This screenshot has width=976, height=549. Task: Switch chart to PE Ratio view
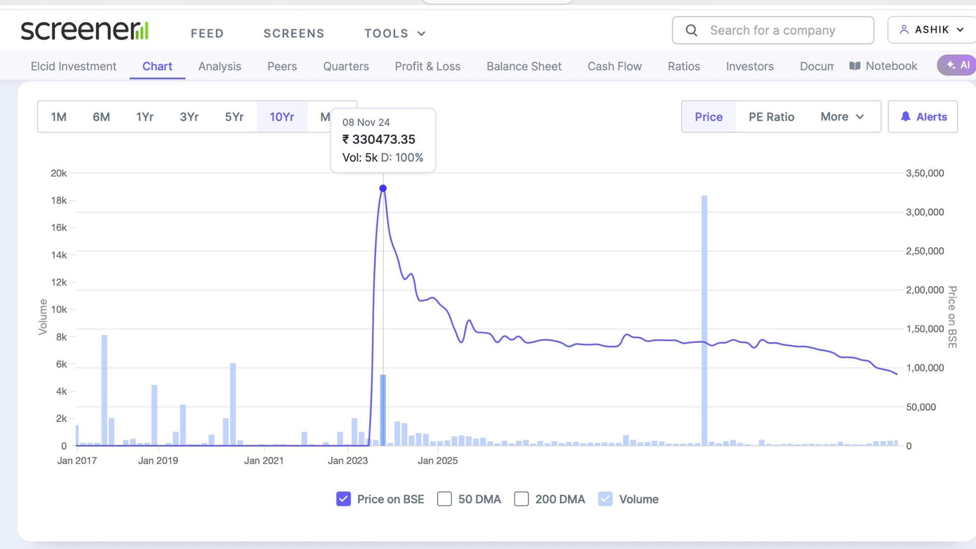click(771, 116)
